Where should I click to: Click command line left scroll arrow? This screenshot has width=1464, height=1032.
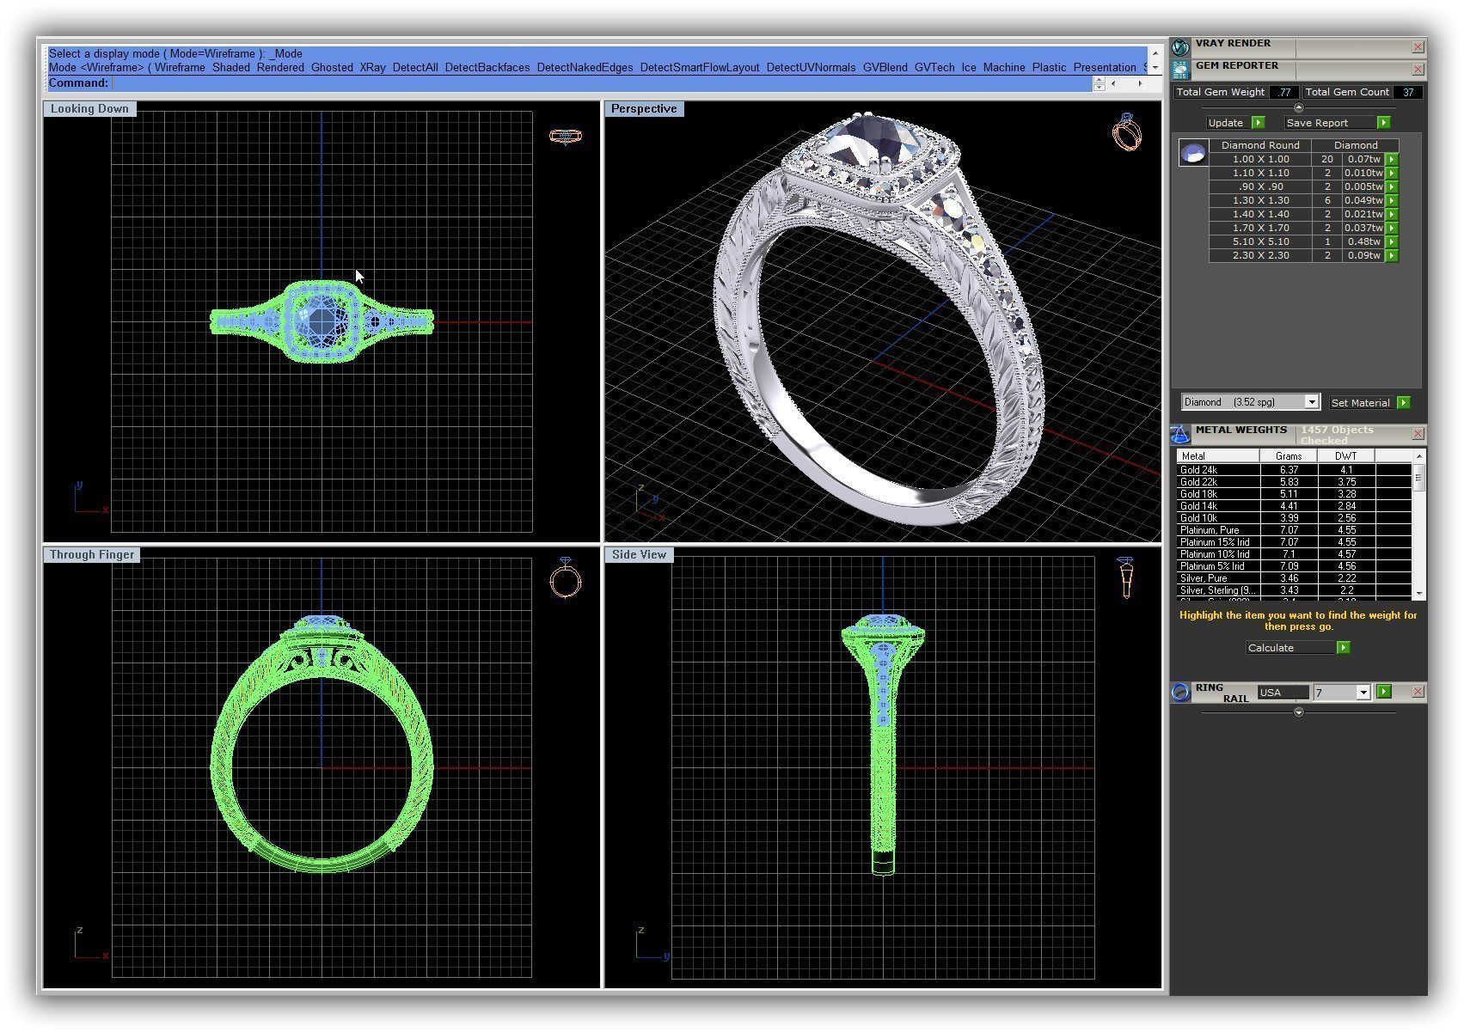coord(1114,83)
